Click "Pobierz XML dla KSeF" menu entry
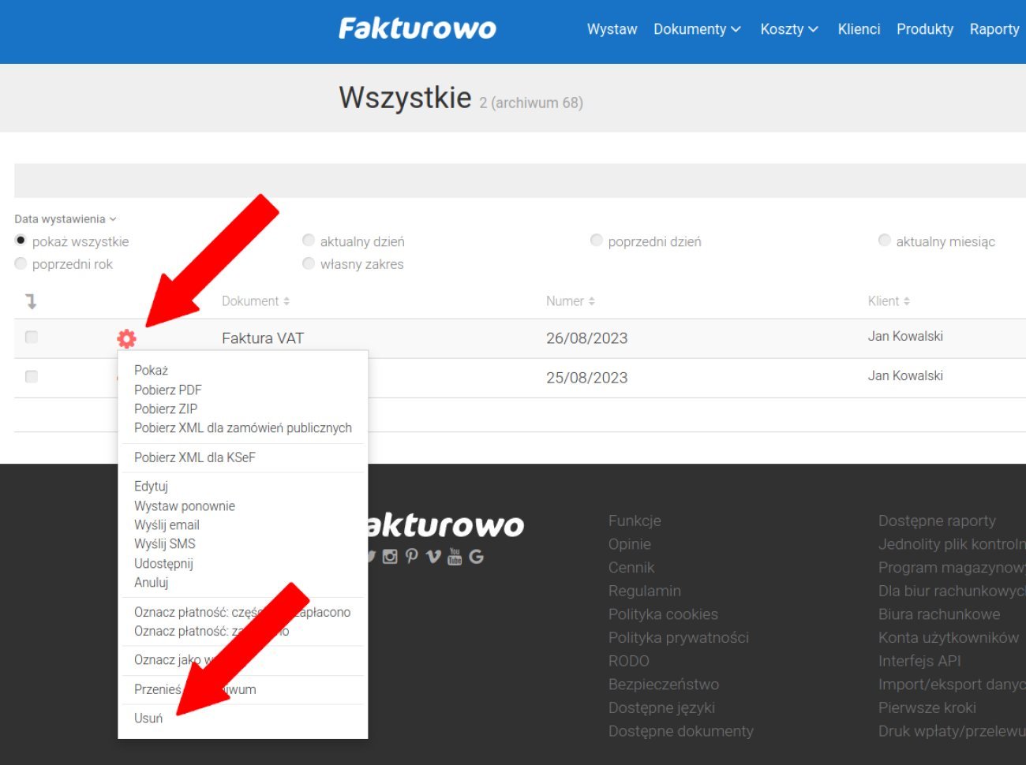This screenshot has width=1026, height=765. [195, 457]
